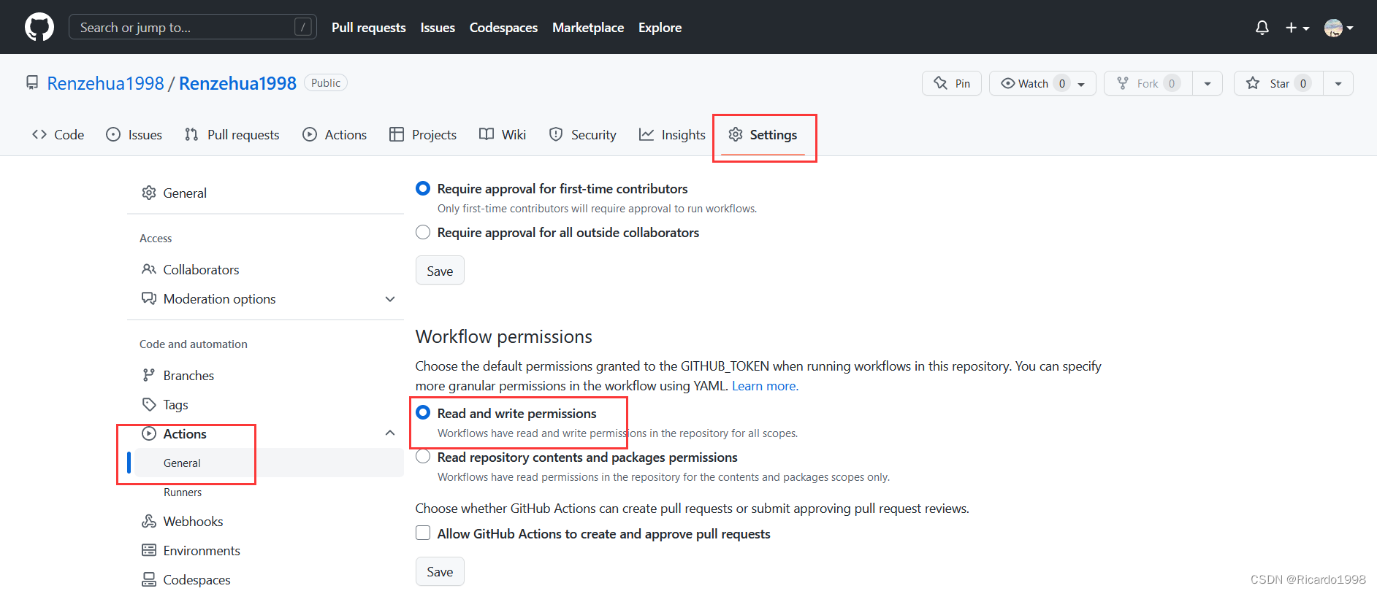Click the repository book icon
Viewport: 1377px width, 591px height.
(x=32, y=82)
